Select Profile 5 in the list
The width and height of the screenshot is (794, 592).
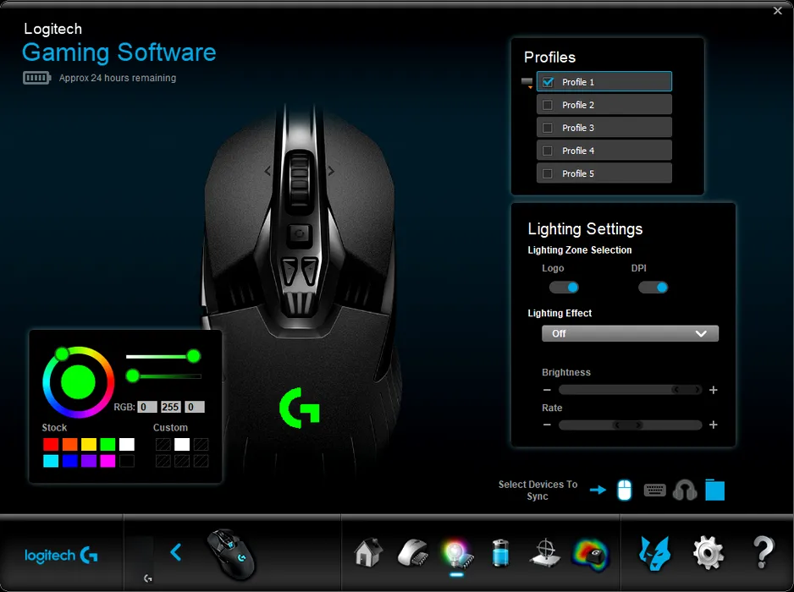604,173
